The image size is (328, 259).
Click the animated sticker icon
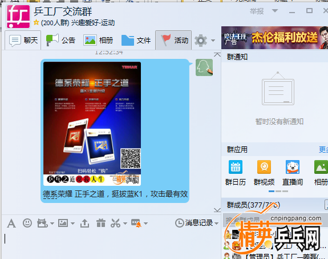pyautogui.click(x=42, y=223)
